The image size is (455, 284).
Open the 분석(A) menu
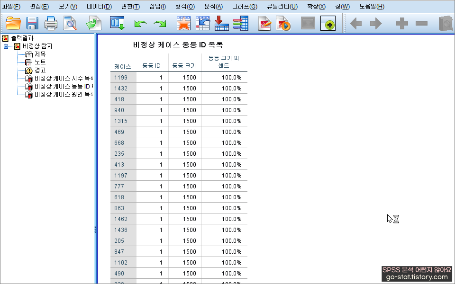point(214,6)
